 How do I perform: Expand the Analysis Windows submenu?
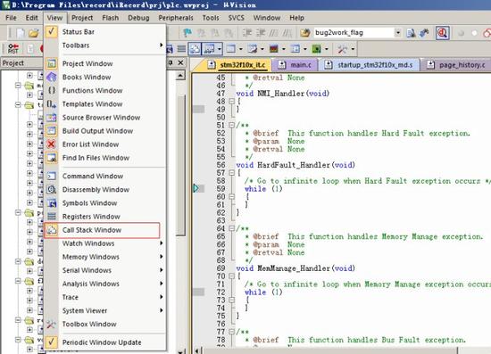(105, 284)
